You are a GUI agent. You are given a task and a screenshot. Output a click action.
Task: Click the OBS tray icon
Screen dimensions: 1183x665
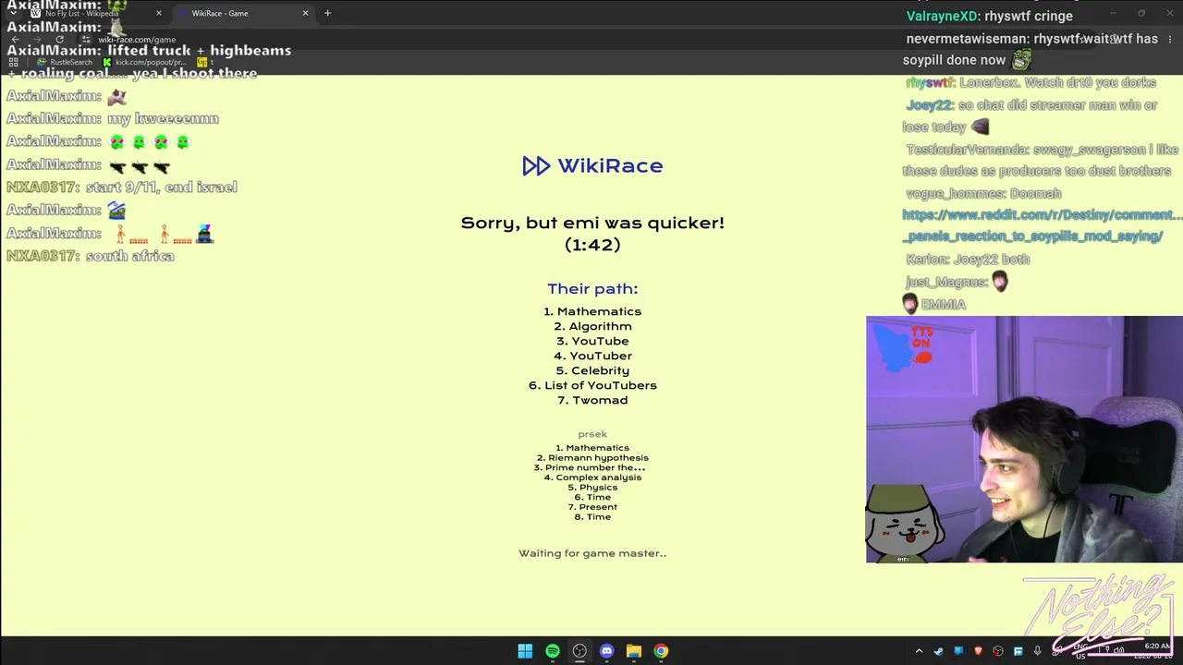point(998,651)
